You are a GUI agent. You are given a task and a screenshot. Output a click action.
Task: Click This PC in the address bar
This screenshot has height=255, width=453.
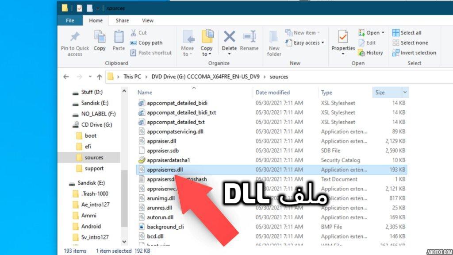(x=132, y=77)
